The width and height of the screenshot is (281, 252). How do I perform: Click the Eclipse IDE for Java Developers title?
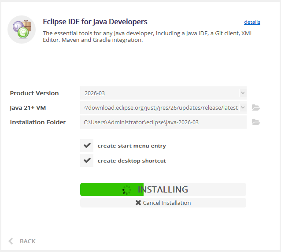(95, 22)
